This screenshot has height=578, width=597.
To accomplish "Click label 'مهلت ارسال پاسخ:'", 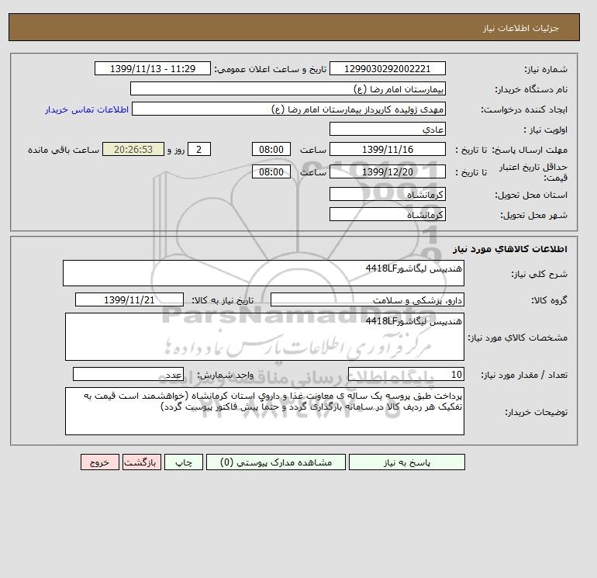I will point(530,150).
